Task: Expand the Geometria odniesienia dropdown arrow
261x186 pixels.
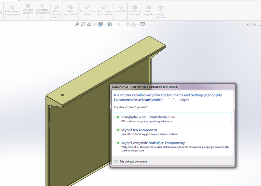Action: coord(42,18)
